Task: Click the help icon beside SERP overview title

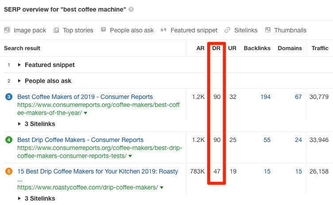Action: (x=131, y=9)
